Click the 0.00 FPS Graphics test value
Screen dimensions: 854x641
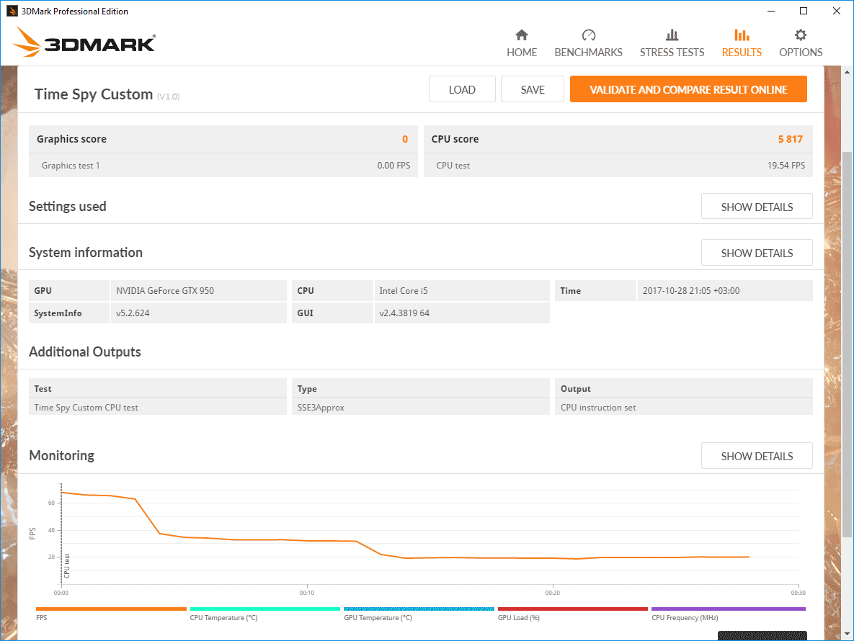click(393, 166)
